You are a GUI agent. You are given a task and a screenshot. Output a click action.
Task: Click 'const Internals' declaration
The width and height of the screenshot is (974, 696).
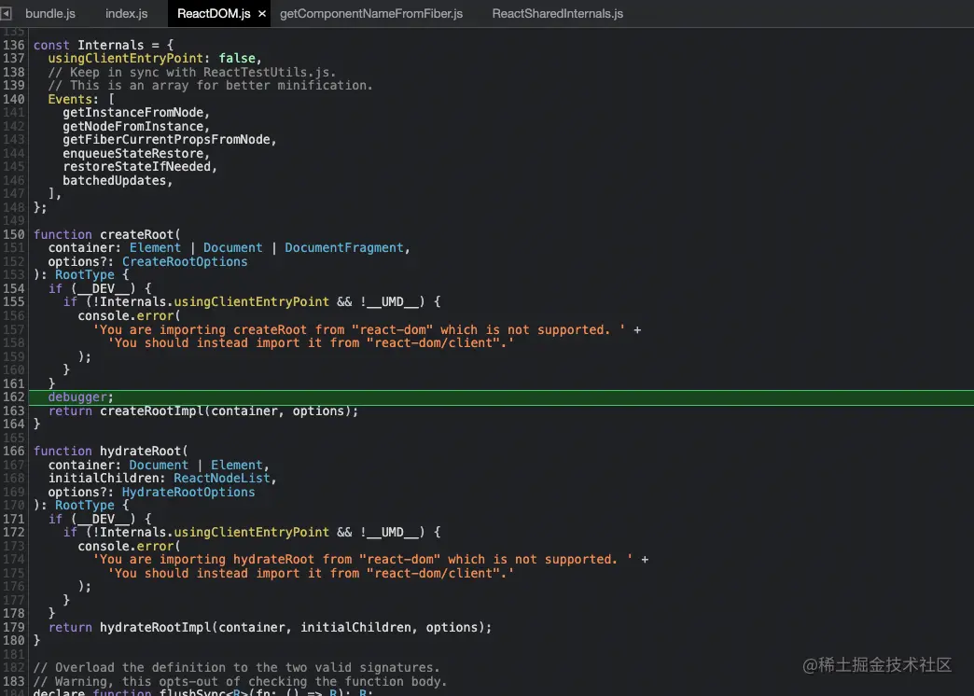point(89,46)
